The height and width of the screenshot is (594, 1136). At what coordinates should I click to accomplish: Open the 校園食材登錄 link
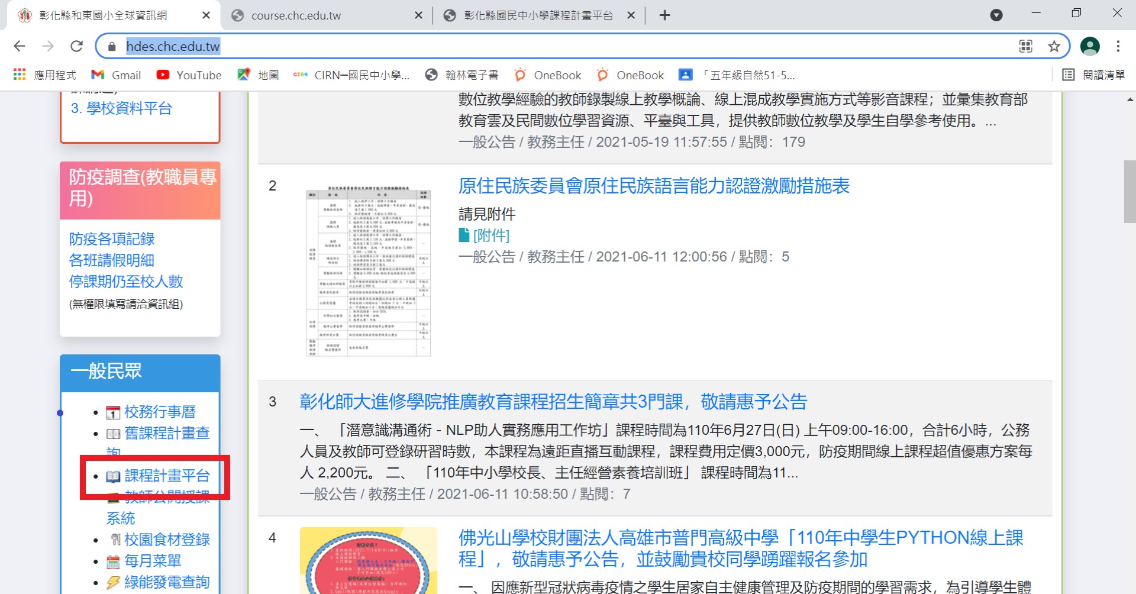point(167,540)
